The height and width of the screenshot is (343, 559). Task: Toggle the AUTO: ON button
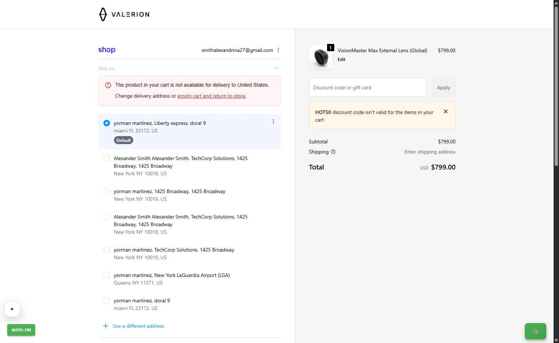tap(21, 330)
